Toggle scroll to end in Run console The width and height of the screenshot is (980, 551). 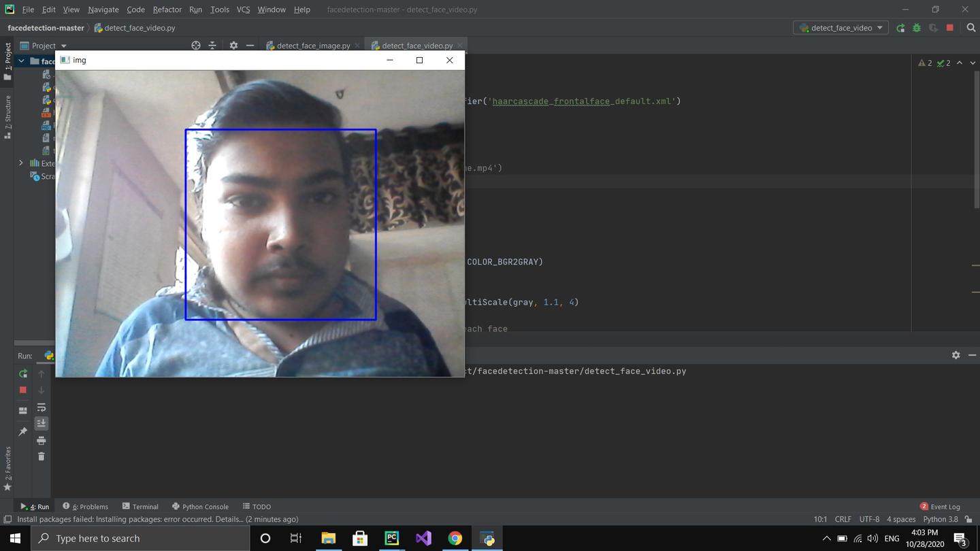point(41,423)
